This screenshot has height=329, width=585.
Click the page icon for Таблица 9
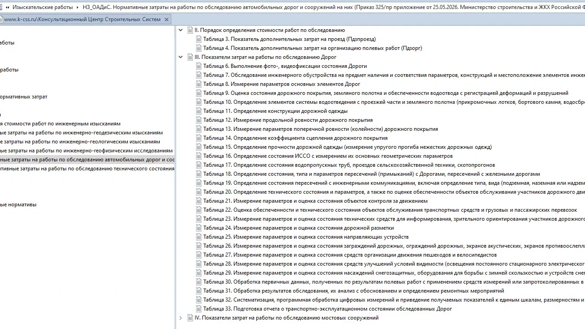coord(199,93)
